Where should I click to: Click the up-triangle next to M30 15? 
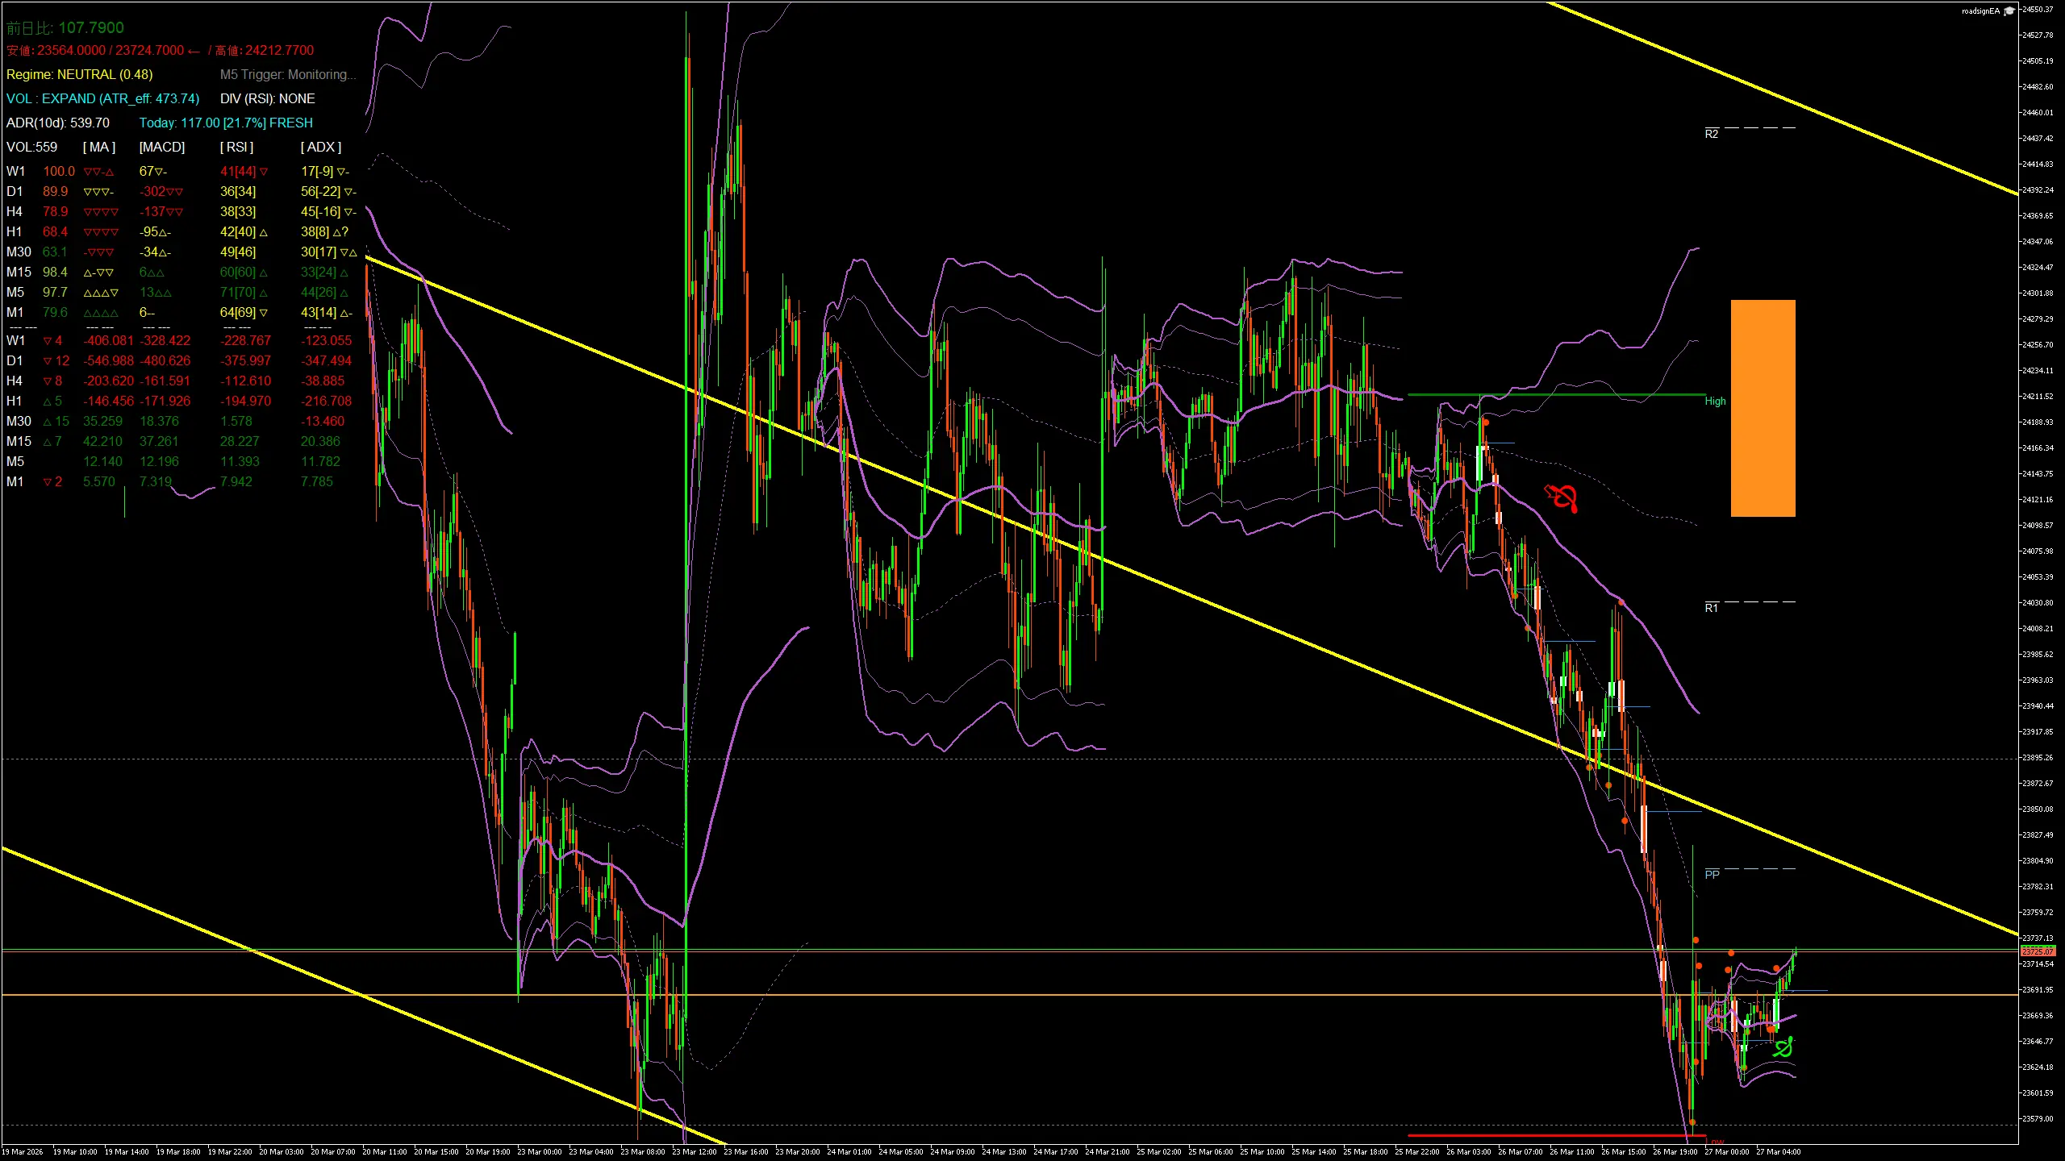tap(47, 422)
